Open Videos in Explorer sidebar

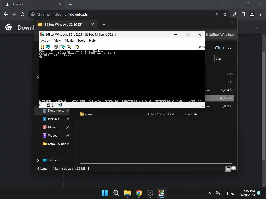click(x=52, y=136)
